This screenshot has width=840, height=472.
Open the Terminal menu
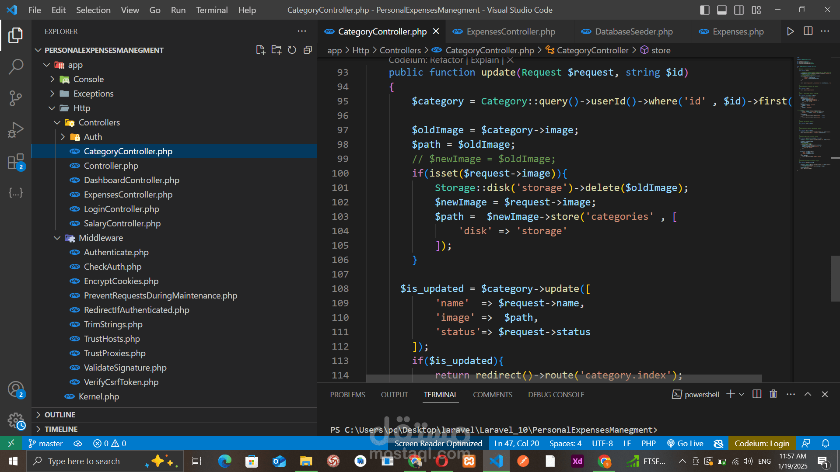coord(212,10)
